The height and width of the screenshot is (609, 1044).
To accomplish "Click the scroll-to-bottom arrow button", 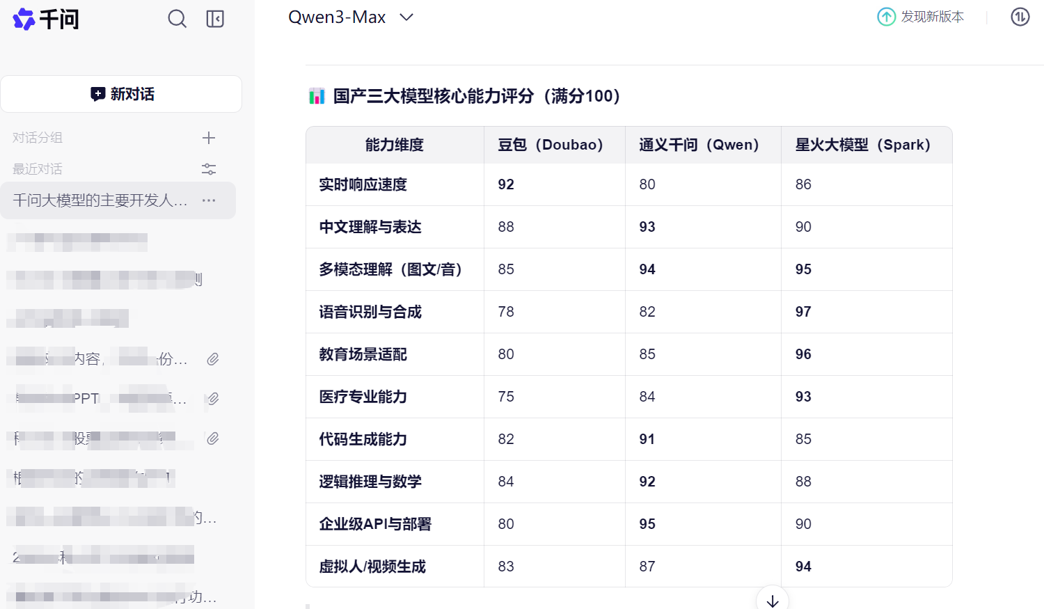I will point(773,600).
